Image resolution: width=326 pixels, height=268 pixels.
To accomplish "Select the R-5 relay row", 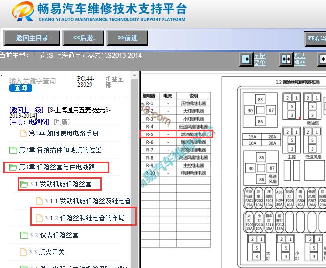I will pos(176,134).
